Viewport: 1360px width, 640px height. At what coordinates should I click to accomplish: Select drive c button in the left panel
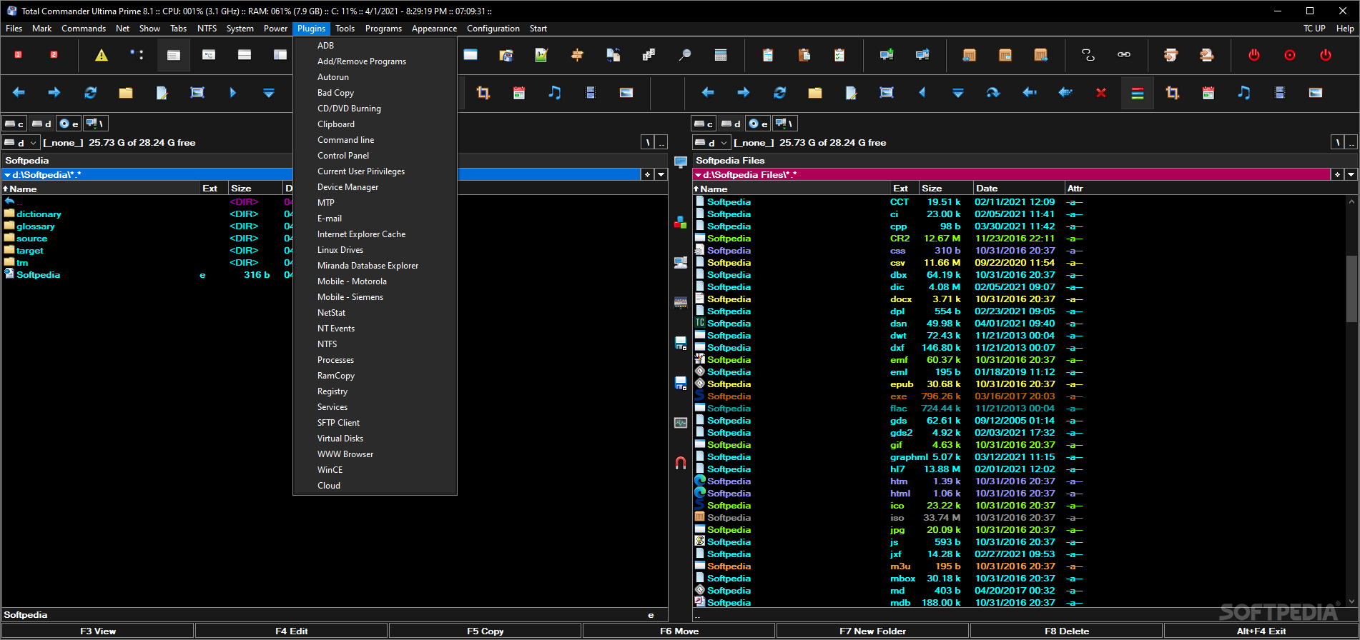pyautogui.click(x=14, y=124)
